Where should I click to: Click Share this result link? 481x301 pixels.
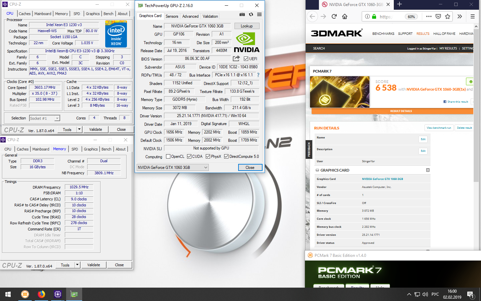pyautogui.click(x=456, y=102)
